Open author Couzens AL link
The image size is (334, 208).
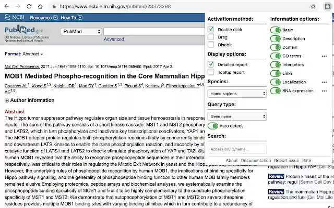[16, 86]
